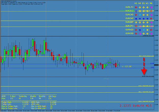Click the EURGBP pair label
Screen dimensions: 159x112
[129, 22]
